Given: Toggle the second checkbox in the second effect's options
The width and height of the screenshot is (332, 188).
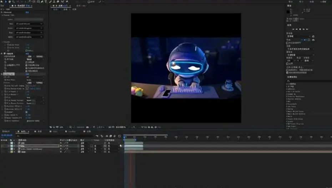Looking at the screenshot, I should 26,65.
